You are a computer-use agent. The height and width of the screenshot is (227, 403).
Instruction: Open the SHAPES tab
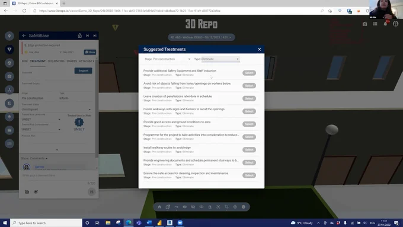pyautogui.click(x=72, y=61)
